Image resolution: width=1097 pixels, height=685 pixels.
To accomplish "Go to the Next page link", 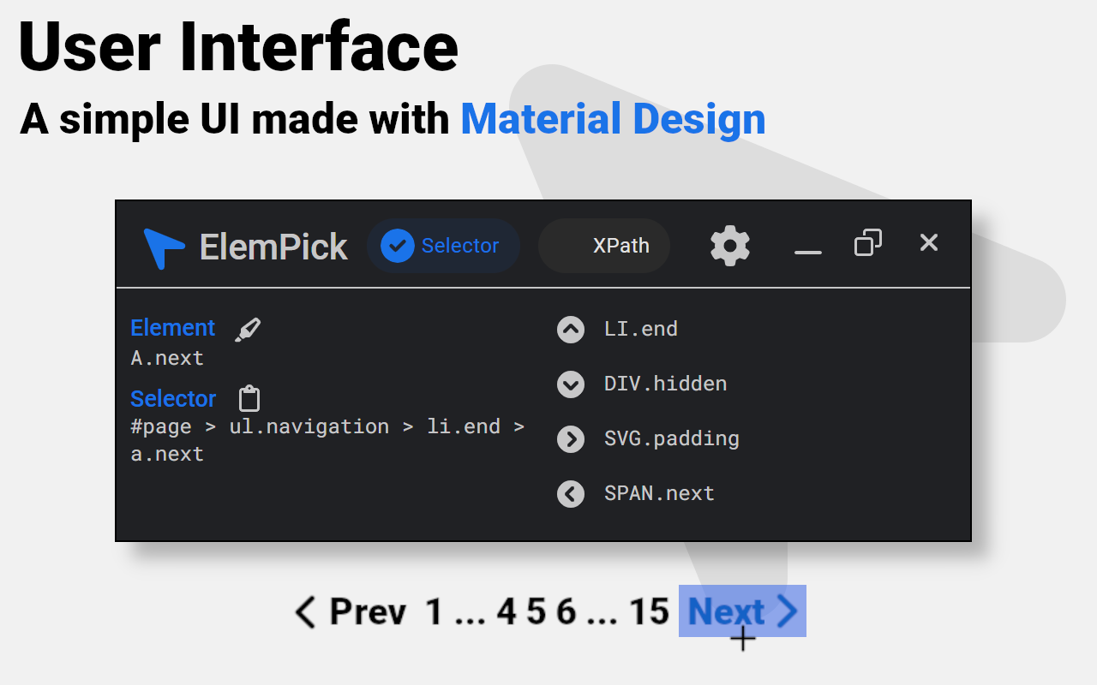I will click(742, 611).
